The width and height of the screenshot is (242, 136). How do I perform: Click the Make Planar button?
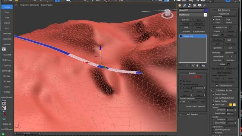click(218, 57)
